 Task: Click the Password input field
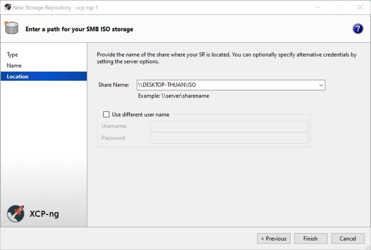click(x=229, y=138)
